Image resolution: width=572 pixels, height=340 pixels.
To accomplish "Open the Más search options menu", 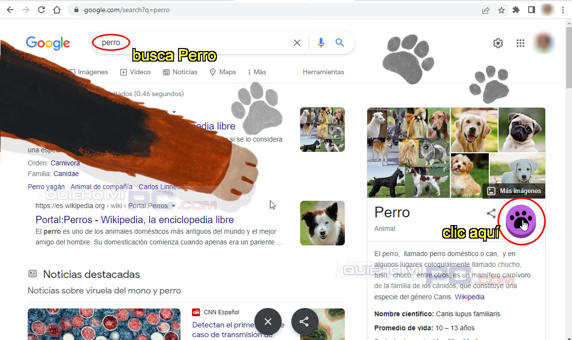I will (x=257, y=72).
